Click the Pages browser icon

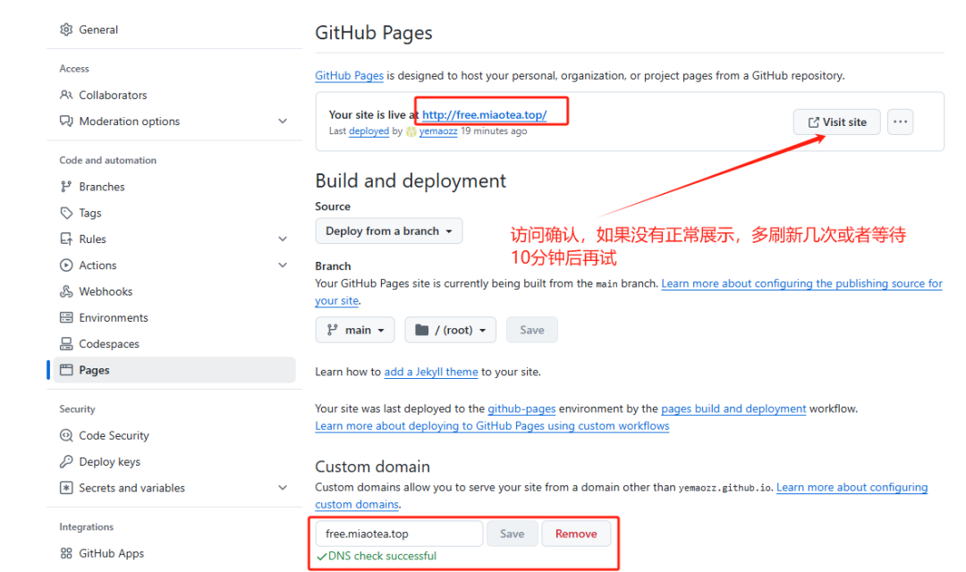(x=66, y=370)
